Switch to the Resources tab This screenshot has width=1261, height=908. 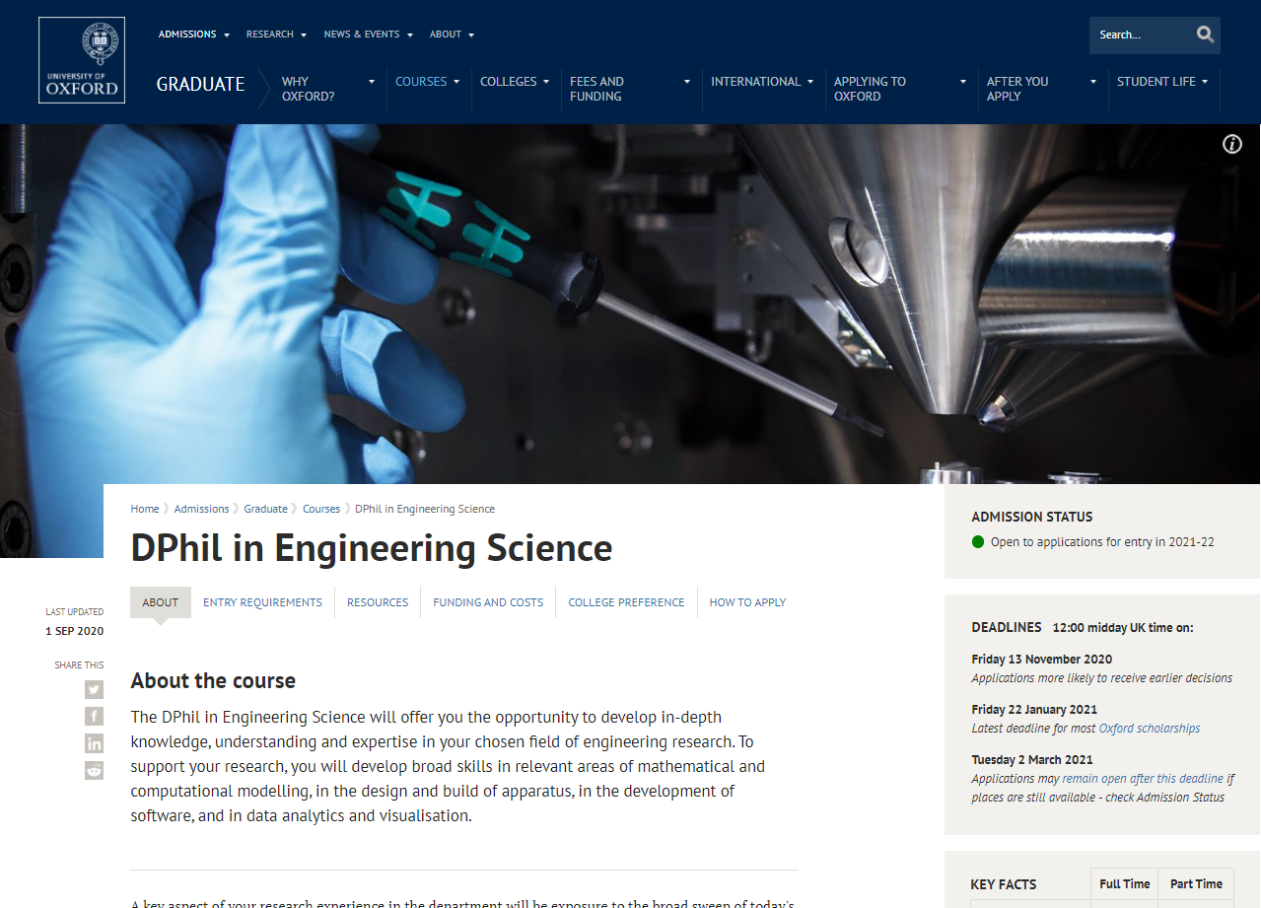click(x=378, y=602)
